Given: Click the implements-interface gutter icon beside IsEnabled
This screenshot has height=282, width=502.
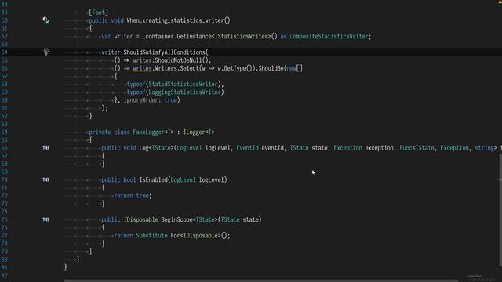Looking at the screenshot, I should pos(45,179).
